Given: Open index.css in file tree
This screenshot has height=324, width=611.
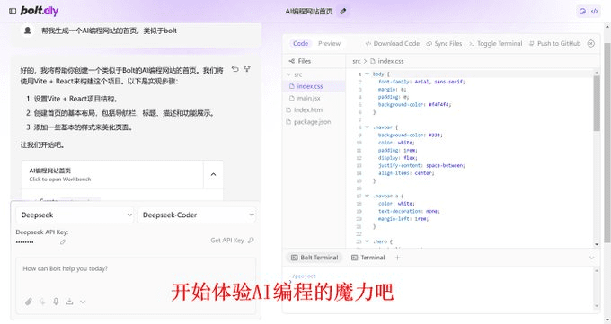Looking at the screenshot, I should click(x=314, y=86).
